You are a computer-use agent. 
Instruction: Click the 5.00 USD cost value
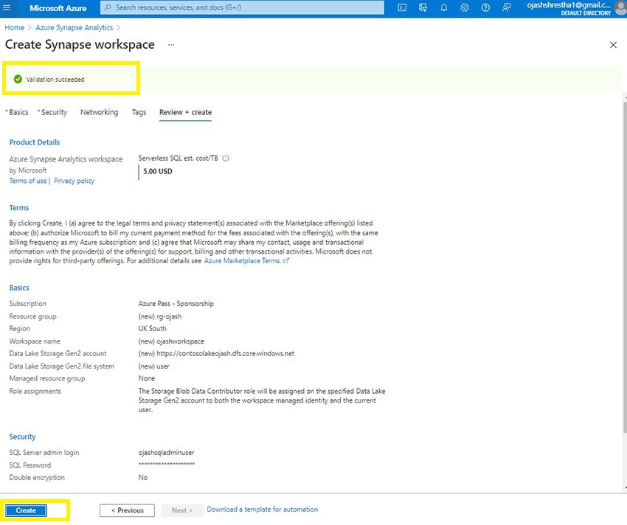[x=158, y=172]
